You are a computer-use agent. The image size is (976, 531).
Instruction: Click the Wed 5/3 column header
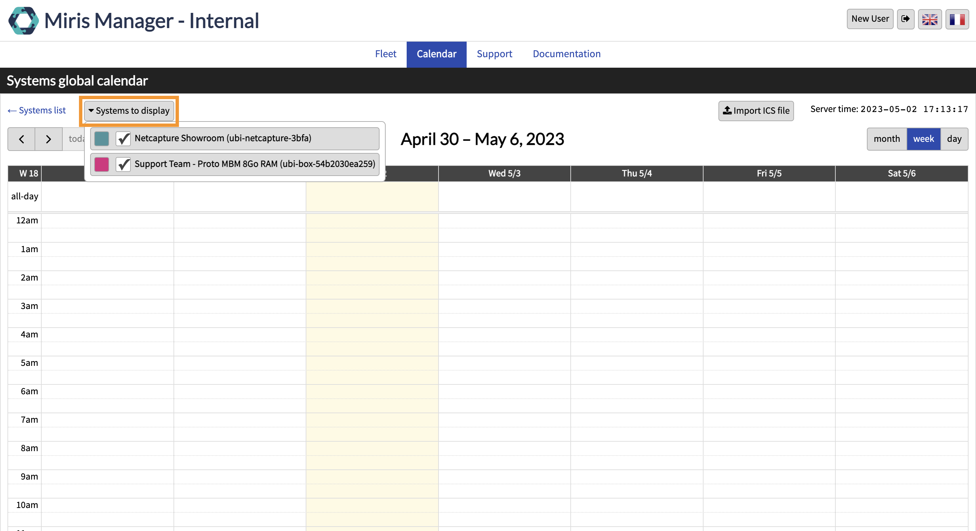(x=504, y=174)
